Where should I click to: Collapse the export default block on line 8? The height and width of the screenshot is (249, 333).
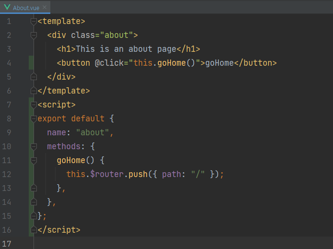click(34, 119)
